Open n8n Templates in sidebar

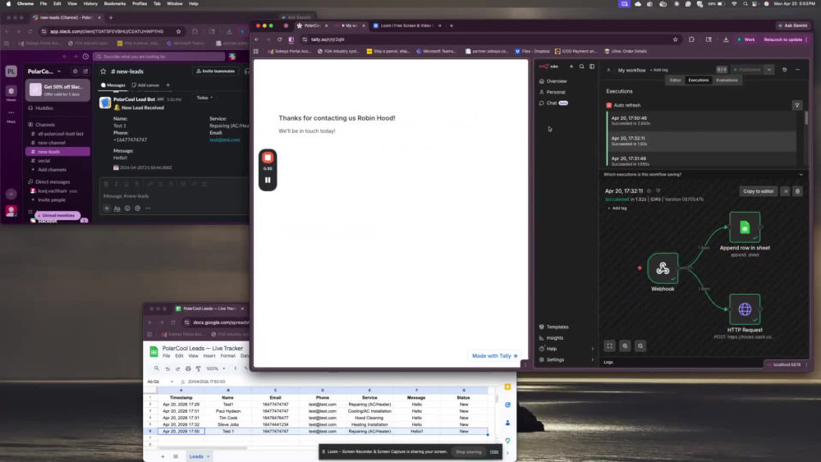[557, 327]
